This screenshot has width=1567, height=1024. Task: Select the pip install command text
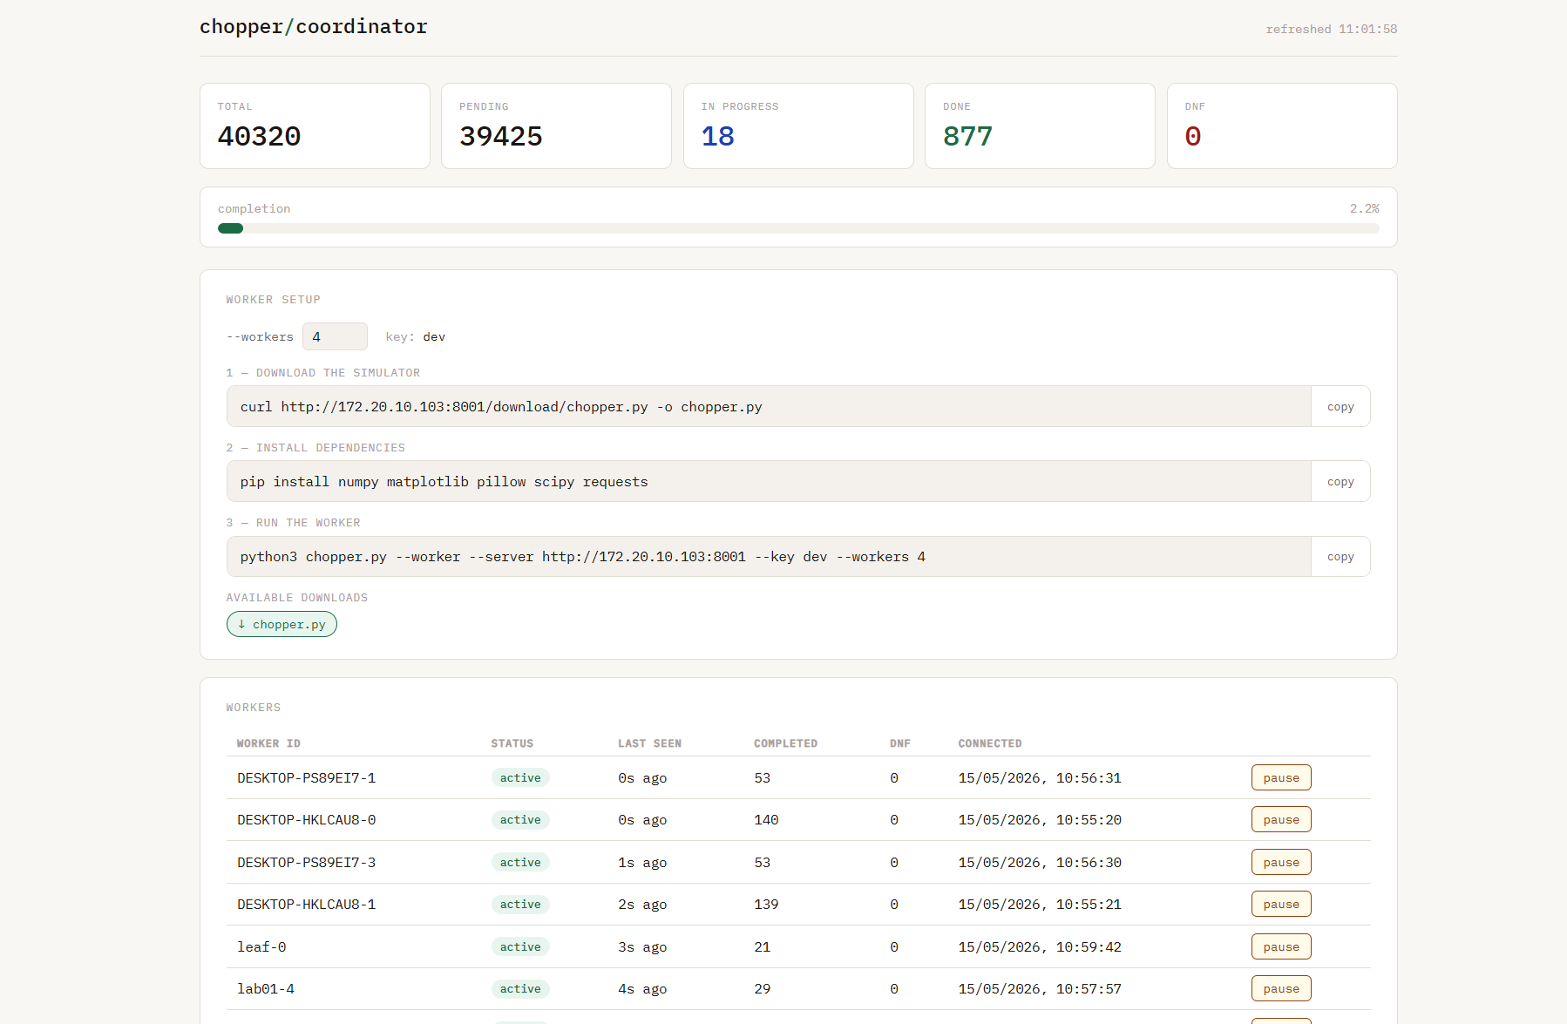(444, 482)
